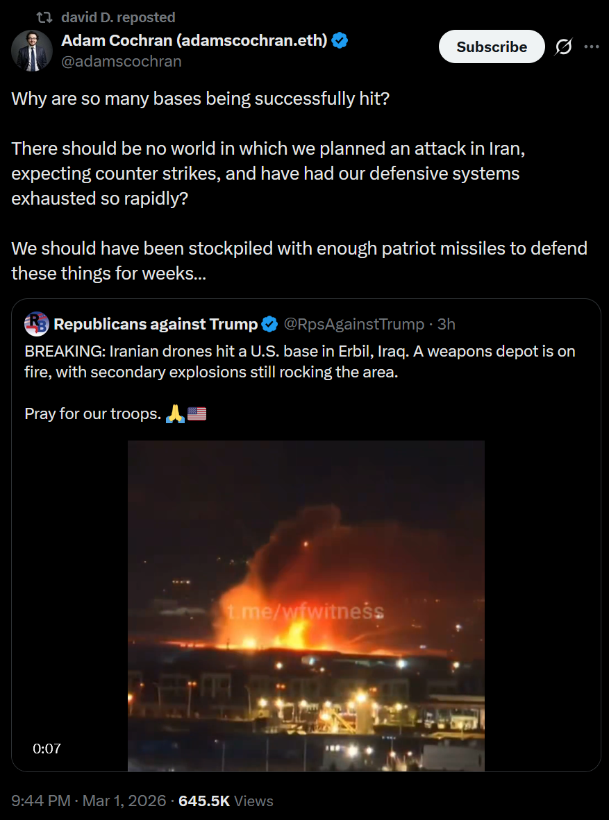Viewport: 609px width, 820px height.
Task: Open the quoted post BREAKING text
Action: pos(300,361)
